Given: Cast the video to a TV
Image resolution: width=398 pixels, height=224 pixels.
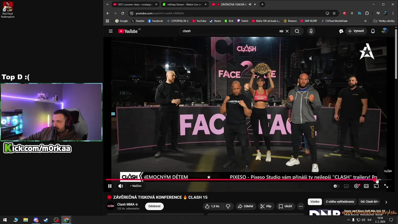Looking at the screenshot, I should coord(376,186).
